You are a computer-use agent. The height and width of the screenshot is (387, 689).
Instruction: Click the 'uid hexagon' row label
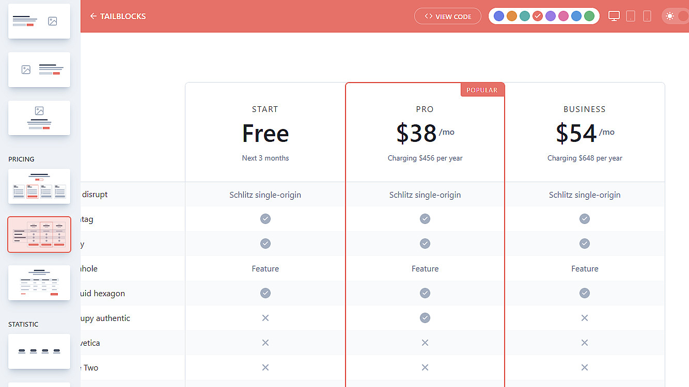tap(103, 293)
